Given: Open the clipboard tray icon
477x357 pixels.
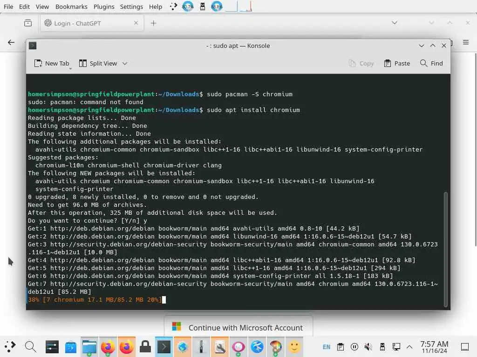Looking at the screenshot, I should point(341,347).
